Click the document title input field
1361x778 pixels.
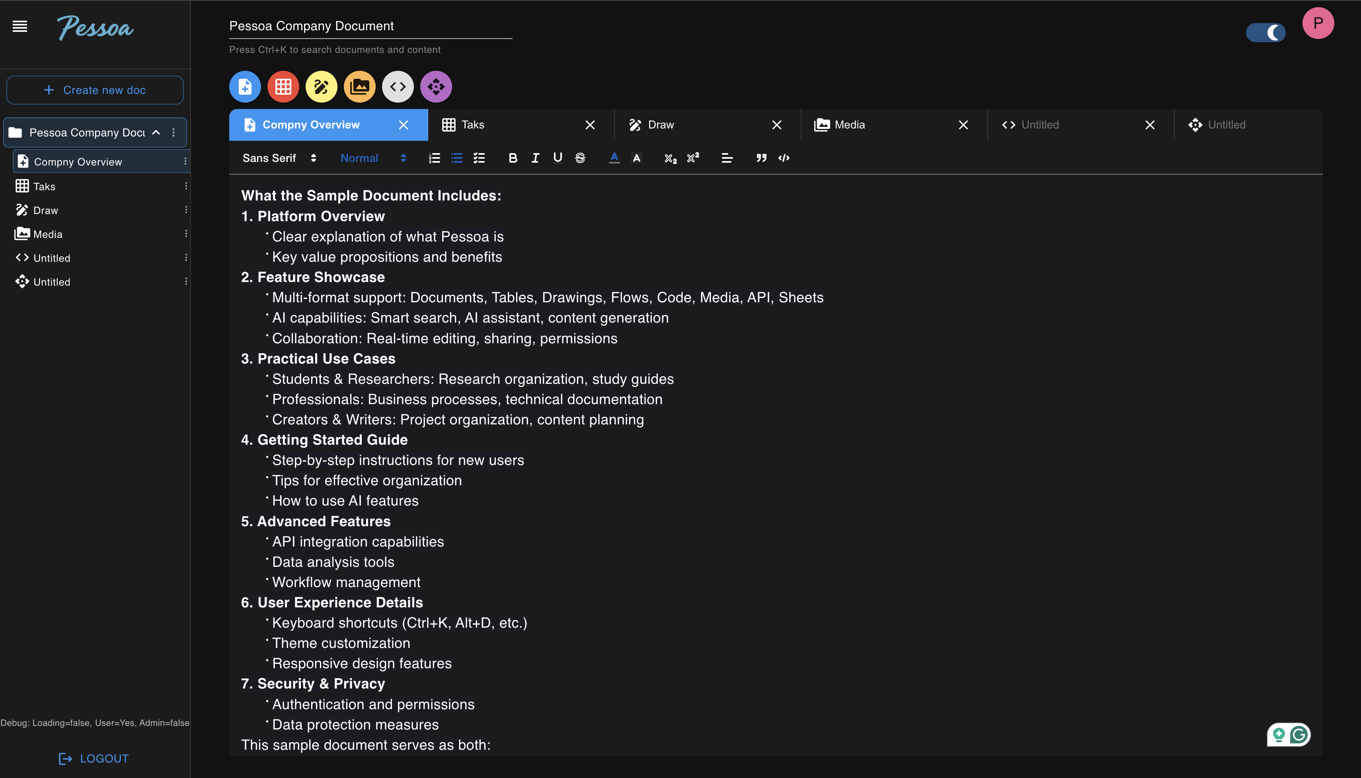(370, 26)
